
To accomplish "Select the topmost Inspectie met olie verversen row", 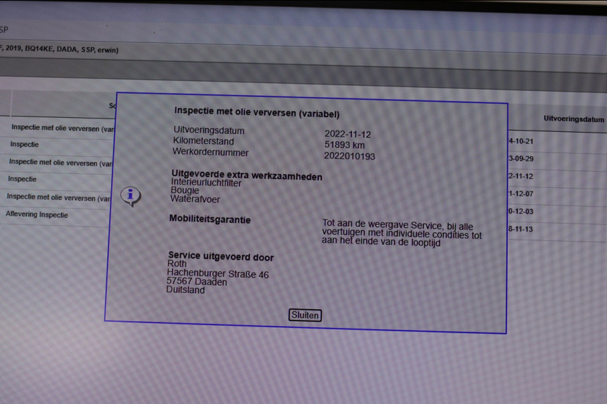I will point(61,127).
